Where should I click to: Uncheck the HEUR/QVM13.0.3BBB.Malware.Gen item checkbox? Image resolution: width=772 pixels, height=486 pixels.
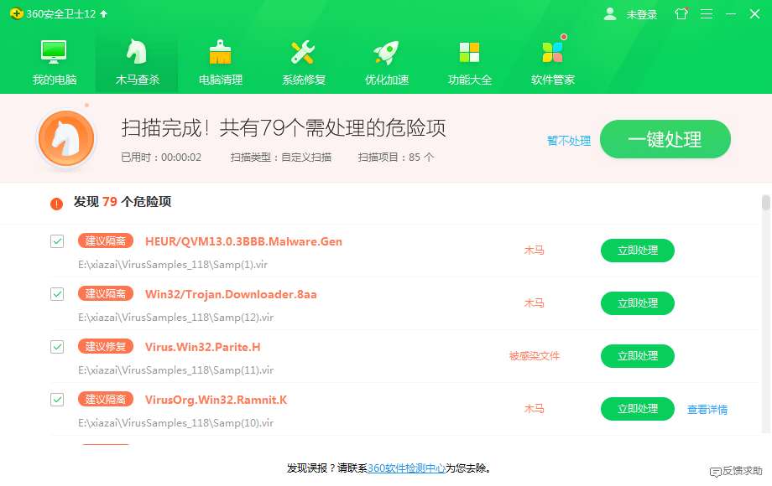coord(57,241)
